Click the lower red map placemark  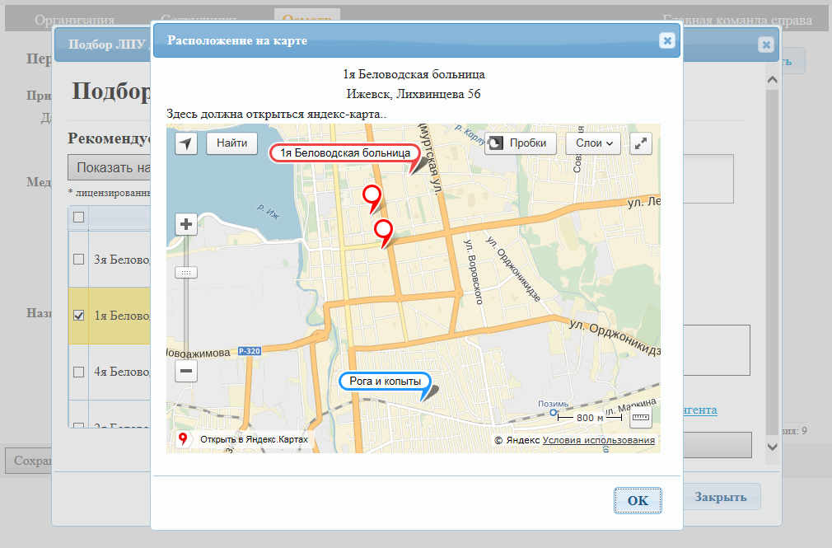click(x=383, y=230)
